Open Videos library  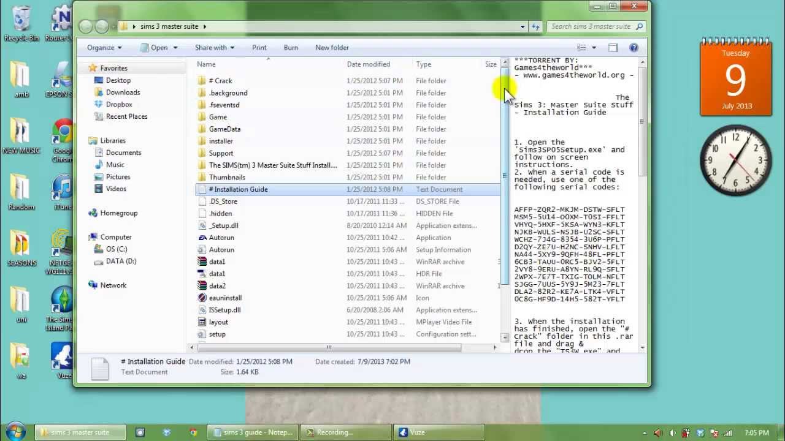pyautogui.click(x=116, y=189)
